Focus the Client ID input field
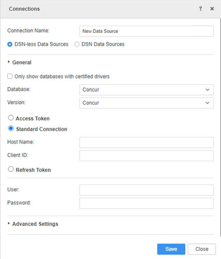 point(146,155)
